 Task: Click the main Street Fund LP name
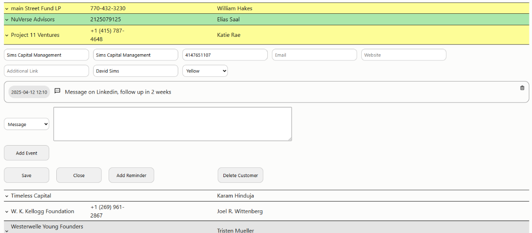(x=36, y=8)
